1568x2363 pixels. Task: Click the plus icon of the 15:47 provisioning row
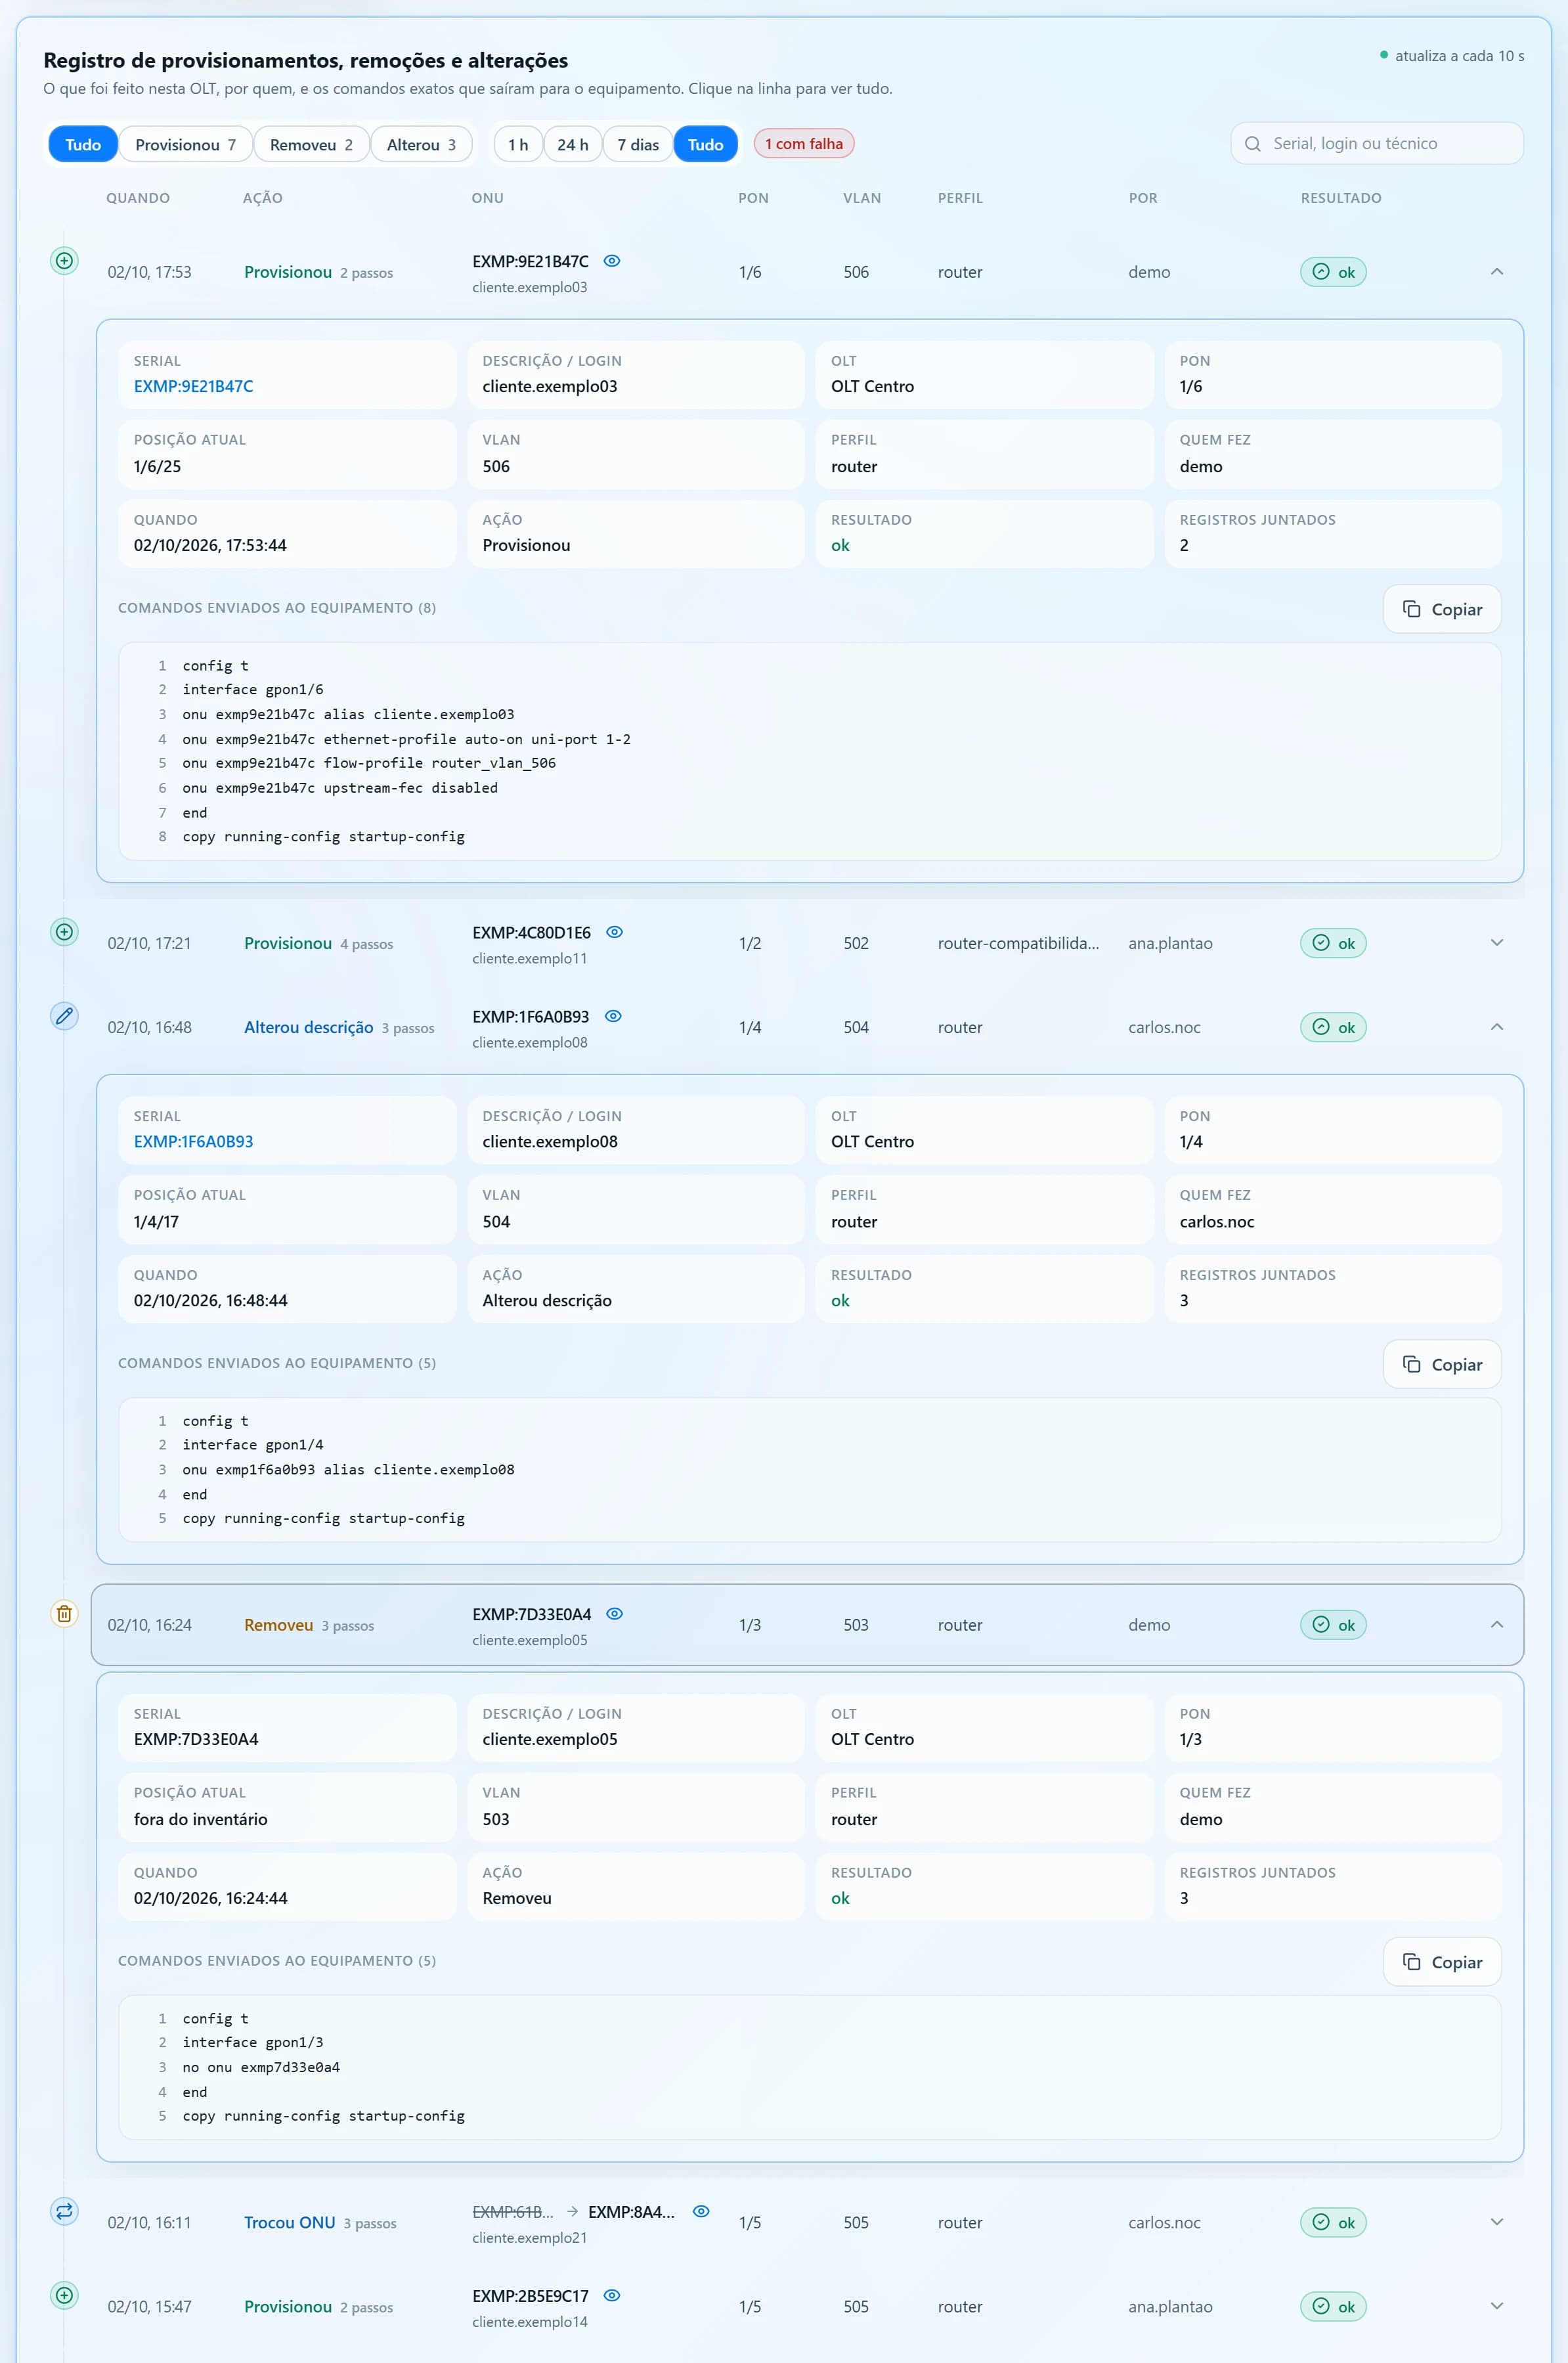click(x=64, y=2295)
